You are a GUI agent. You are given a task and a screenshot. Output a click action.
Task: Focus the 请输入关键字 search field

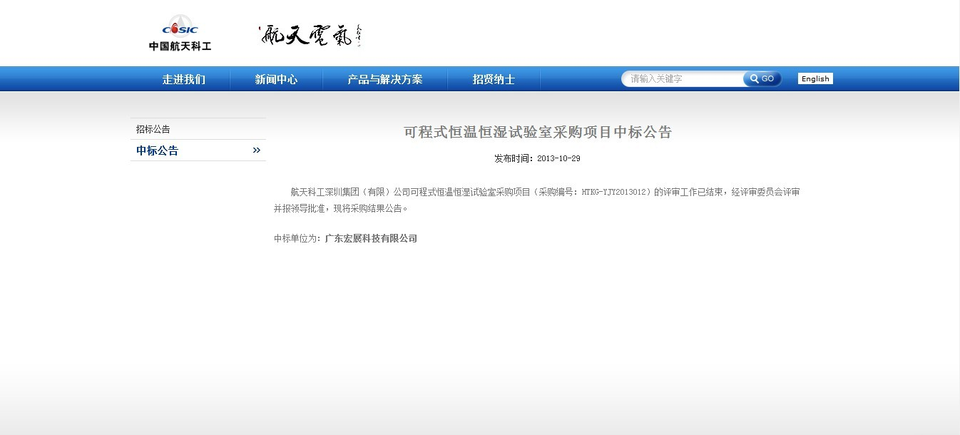coord(683,79)
